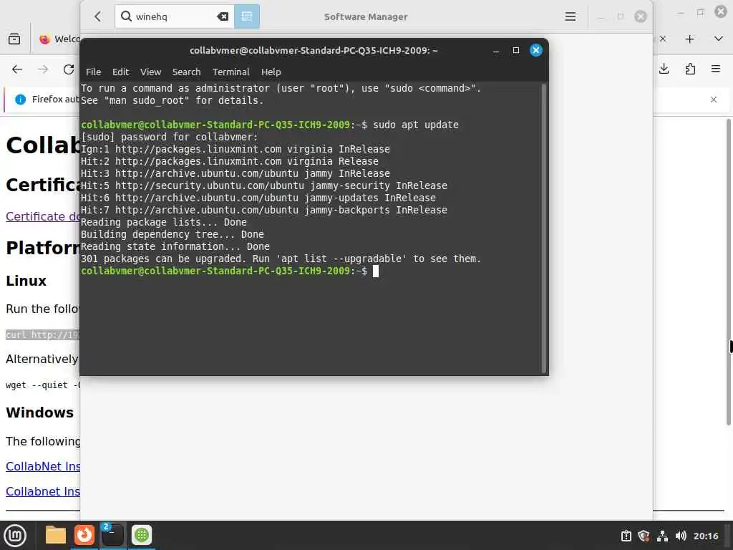Go back in Software Manager
The height and width of the screenshot is (550, 733).
click(97, 16)
